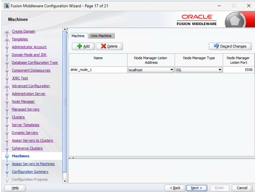Click the Name column header

98,60
